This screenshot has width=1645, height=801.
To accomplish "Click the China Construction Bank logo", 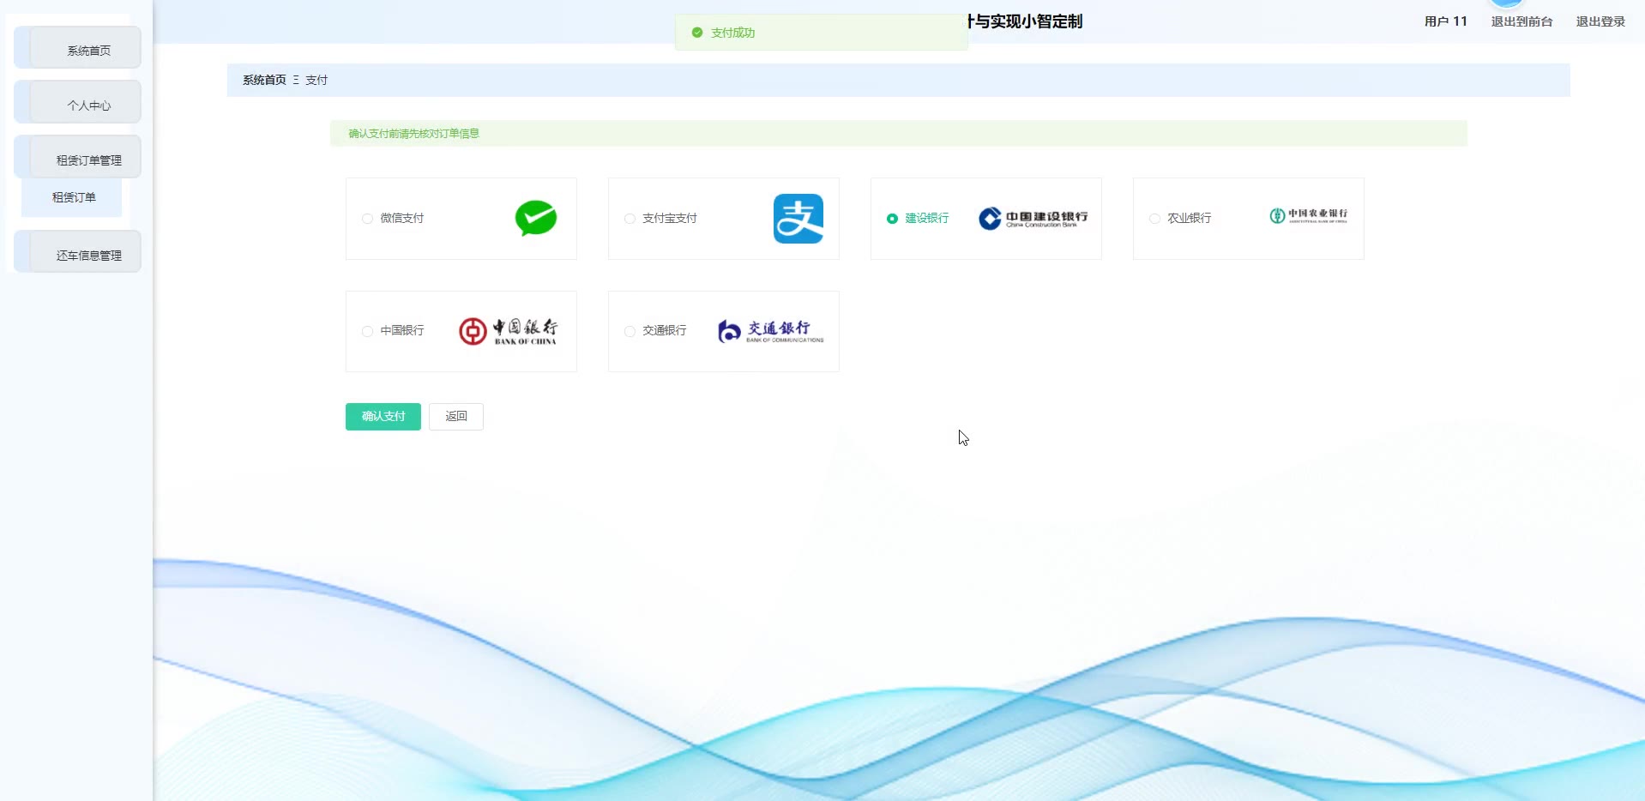I will (x=1033, y=219).
